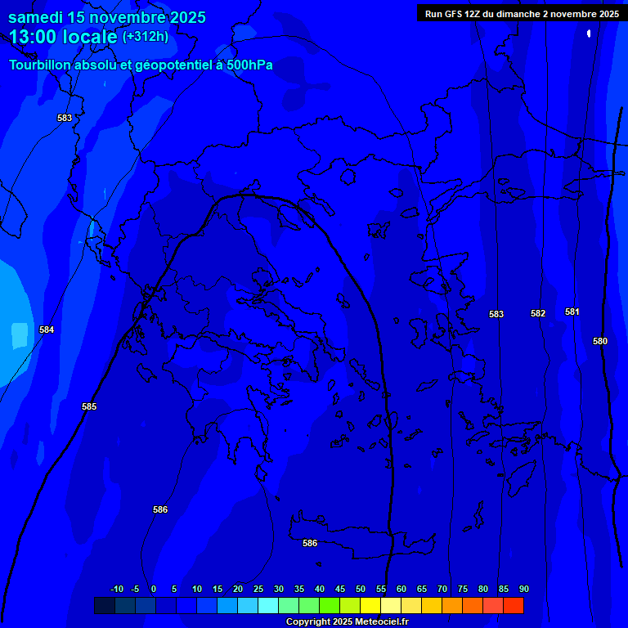The height and width of the screenshot is (628, 628).
Task: Click the '45' value on the legend scale
Action: (x=339, y=589)
